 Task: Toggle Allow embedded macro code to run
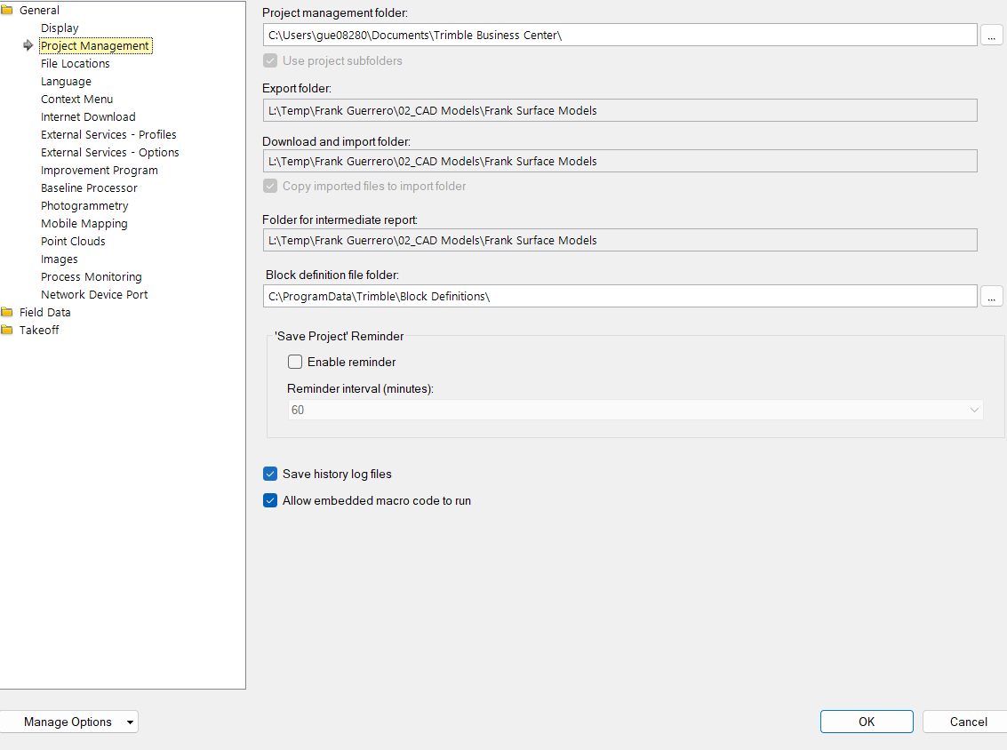coord(270,500)
